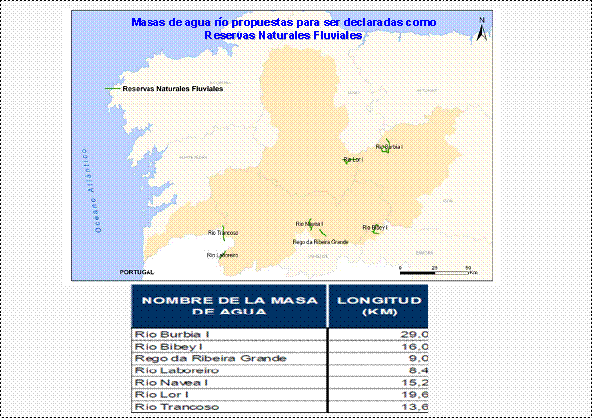Click the 'Oceano Atlantico' label on the map

point(92,190)
